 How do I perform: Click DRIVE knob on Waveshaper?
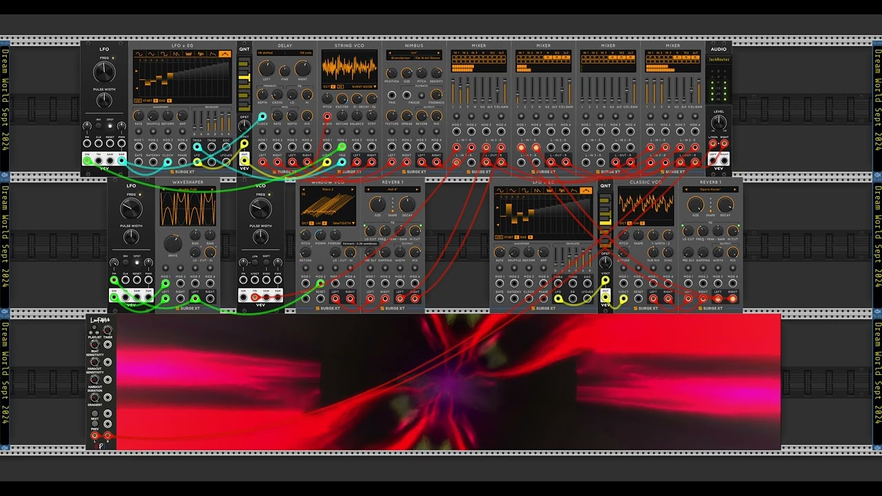172,242
